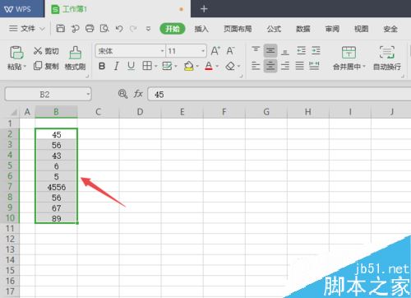
Task: Align text left
Action: 256,66
